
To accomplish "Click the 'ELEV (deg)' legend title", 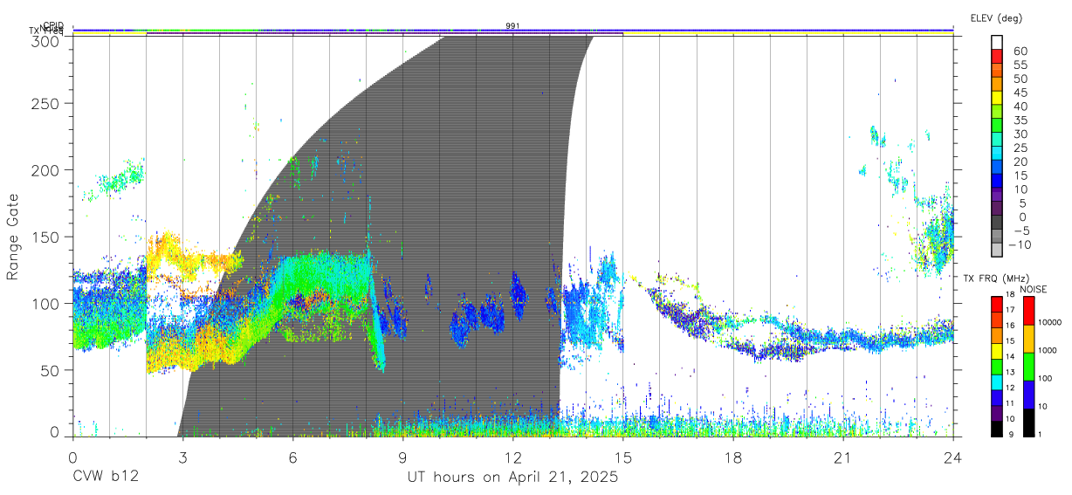I will (996, 17).
